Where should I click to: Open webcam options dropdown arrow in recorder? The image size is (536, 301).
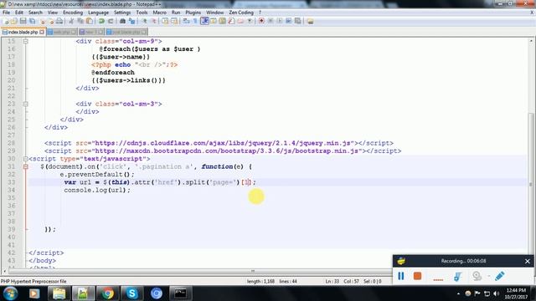pyautogui.click(x=489, y=276)
